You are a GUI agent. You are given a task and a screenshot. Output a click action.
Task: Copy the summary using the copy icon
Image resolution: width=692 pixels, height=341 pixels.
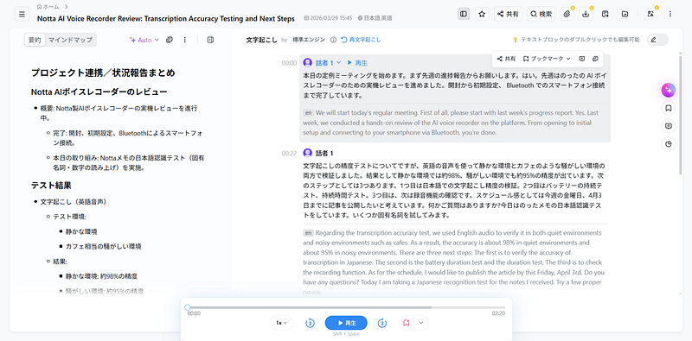pyautogui.click(x=169, y=40)
